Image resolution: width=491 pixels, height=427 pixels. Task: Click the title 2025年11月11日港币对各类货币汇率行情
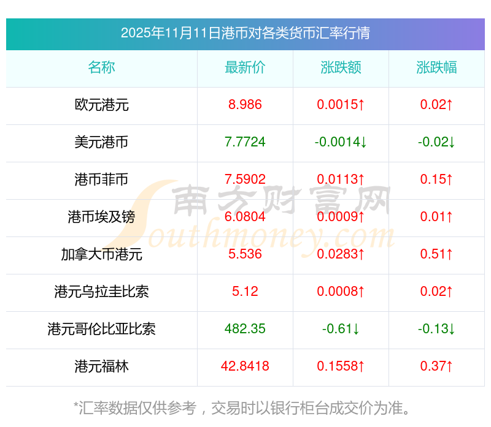pos(245,33)
